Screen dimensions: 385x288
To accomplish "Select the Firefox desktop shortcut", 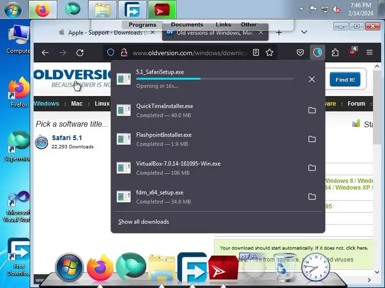I will pos(19,93).
